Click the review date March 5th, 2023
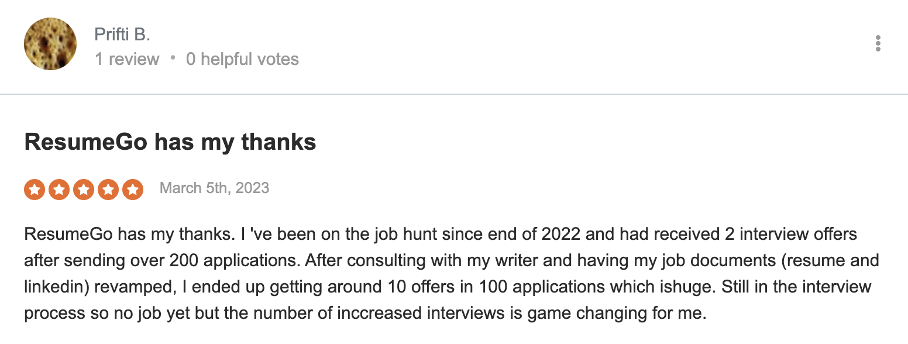The width and height of the screenshot is (908, 344). 214,188
